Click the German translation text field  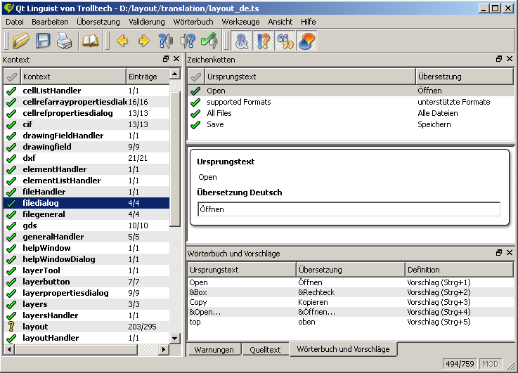(x=349, y=209)
